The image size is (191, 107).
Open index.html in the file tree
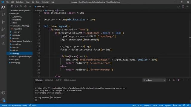[x=18, y=29]
